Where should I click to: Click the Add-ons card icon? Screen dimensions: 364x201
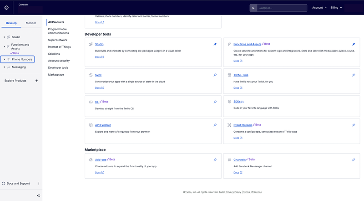click(91, 160)
